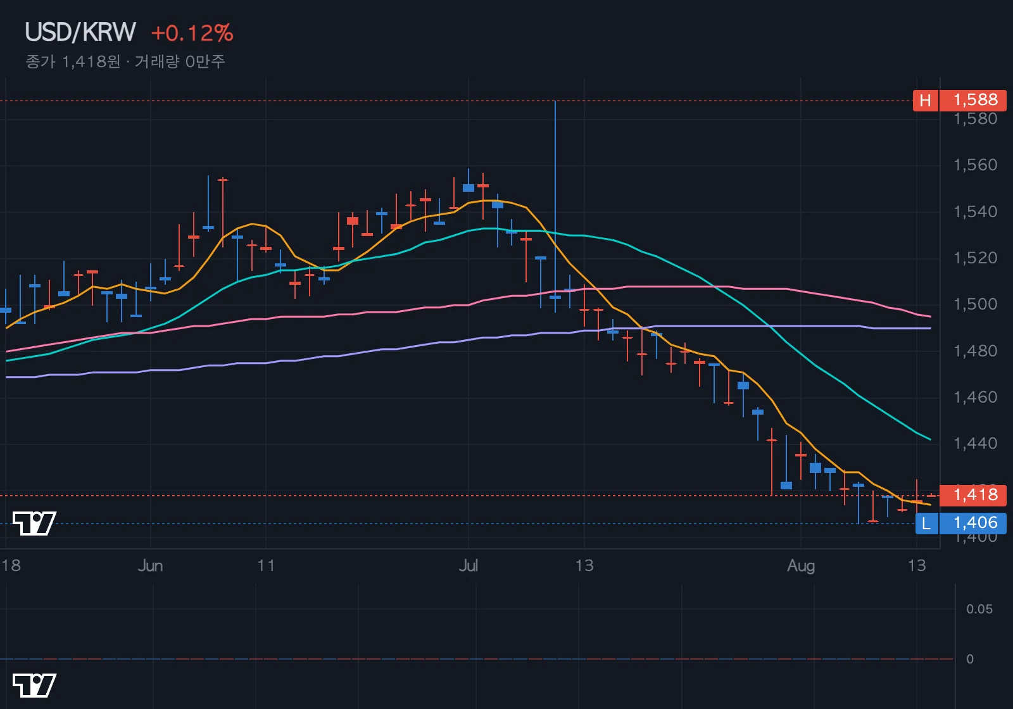The height and width of the screenshot is (709, 1013).
Task: Click the Aug date label on time axis
Action: [801, 565]
